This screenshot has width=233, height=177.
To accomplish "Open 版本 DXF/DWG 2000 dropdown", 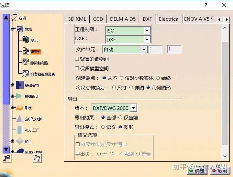I will tap(133, 108).
